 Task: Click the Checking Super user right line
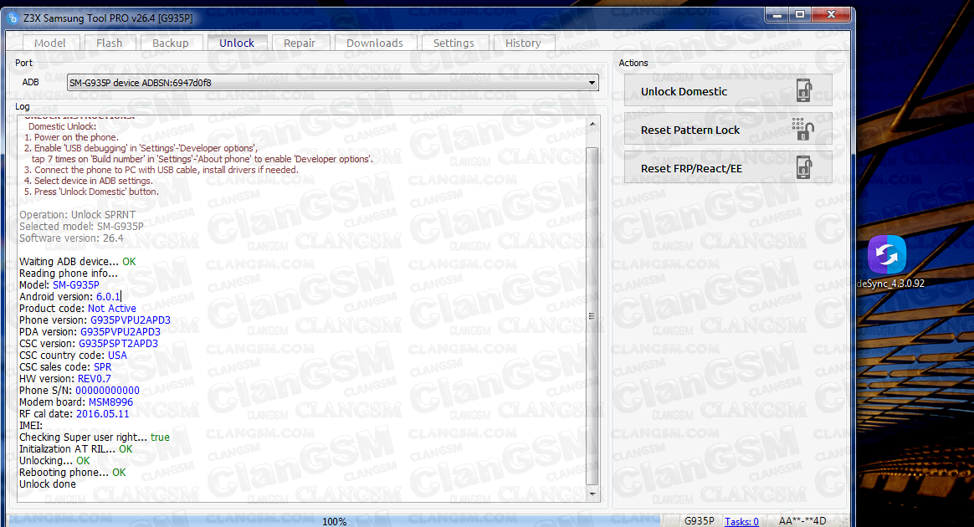click(x=95, y=437)
